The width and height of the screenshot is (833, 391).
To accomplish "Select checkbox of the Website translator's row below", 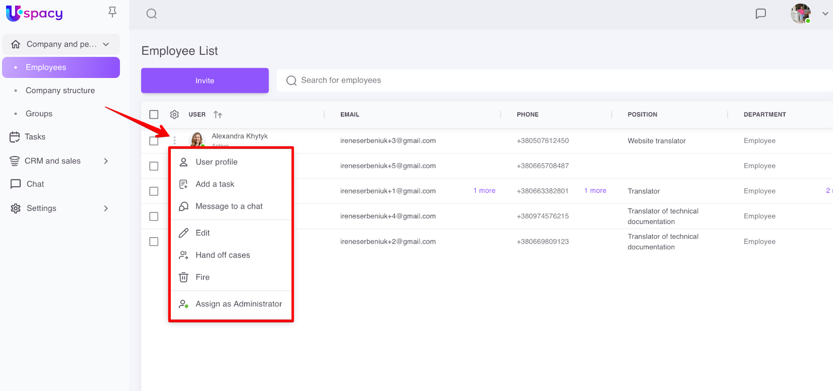I will tap(154, 166).
